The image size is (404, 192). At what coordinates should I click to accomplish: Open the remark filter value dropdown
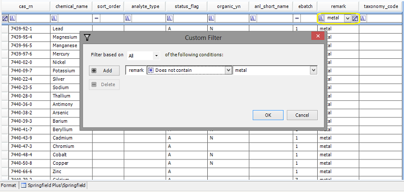348,18
